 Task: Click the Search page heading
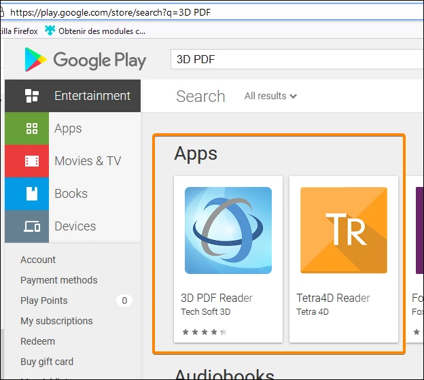tap(200, 97)
